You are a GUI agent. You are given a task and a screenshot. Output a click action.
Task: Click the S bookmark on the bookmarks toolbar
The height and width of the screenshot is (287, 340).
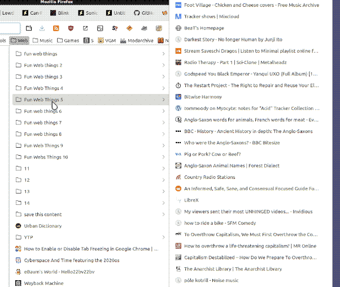89,40
